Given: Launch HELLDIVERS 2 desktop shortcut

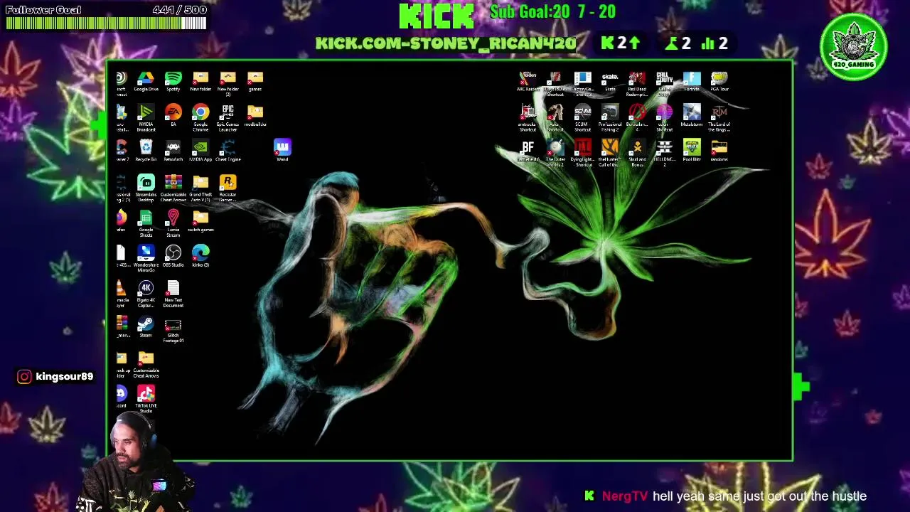Looking at the screenshot, I should (x=664, y=154).
